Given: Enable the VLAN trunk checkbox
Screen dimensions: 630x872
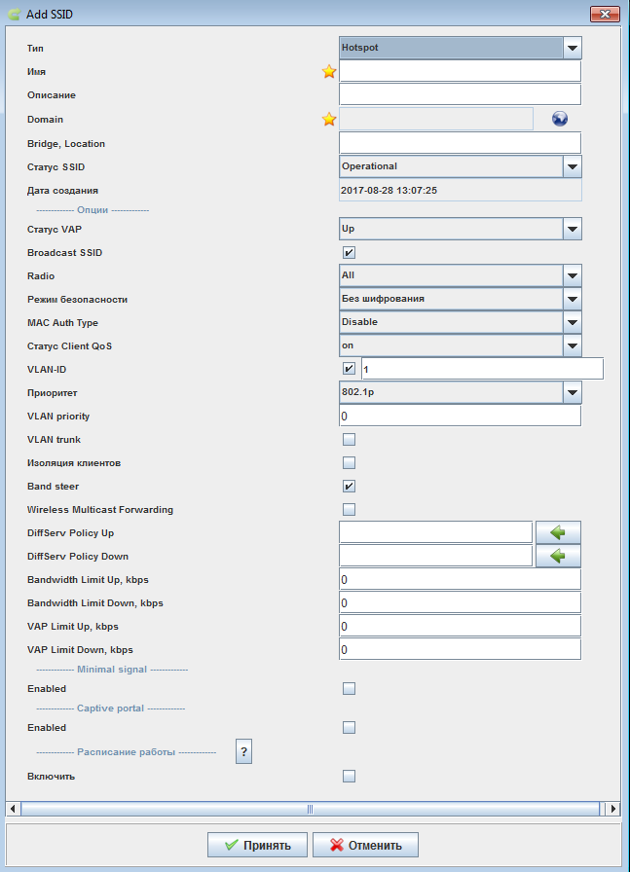Looking at the screenshot, I should pos(350,440).
